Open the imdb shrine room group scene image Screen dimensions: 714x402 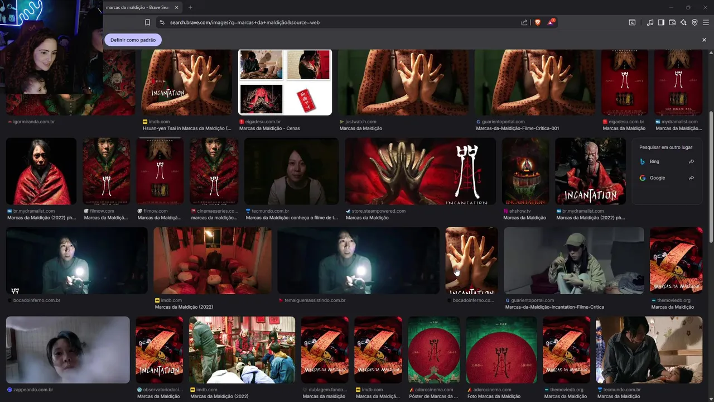pyautogui.click(x=242, y=350)
